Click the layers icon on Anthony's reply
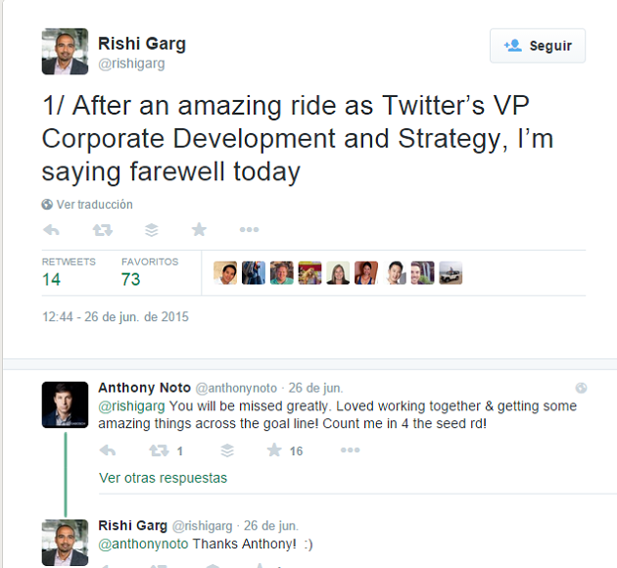Viewport: 617px width, 568px height. pos(227,450)
